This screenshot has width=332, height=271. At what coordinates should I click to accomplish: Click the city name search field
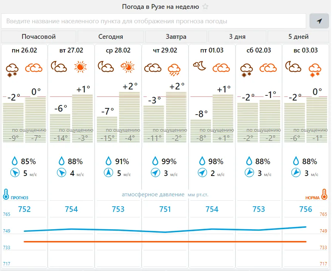[x=154, y=21]
